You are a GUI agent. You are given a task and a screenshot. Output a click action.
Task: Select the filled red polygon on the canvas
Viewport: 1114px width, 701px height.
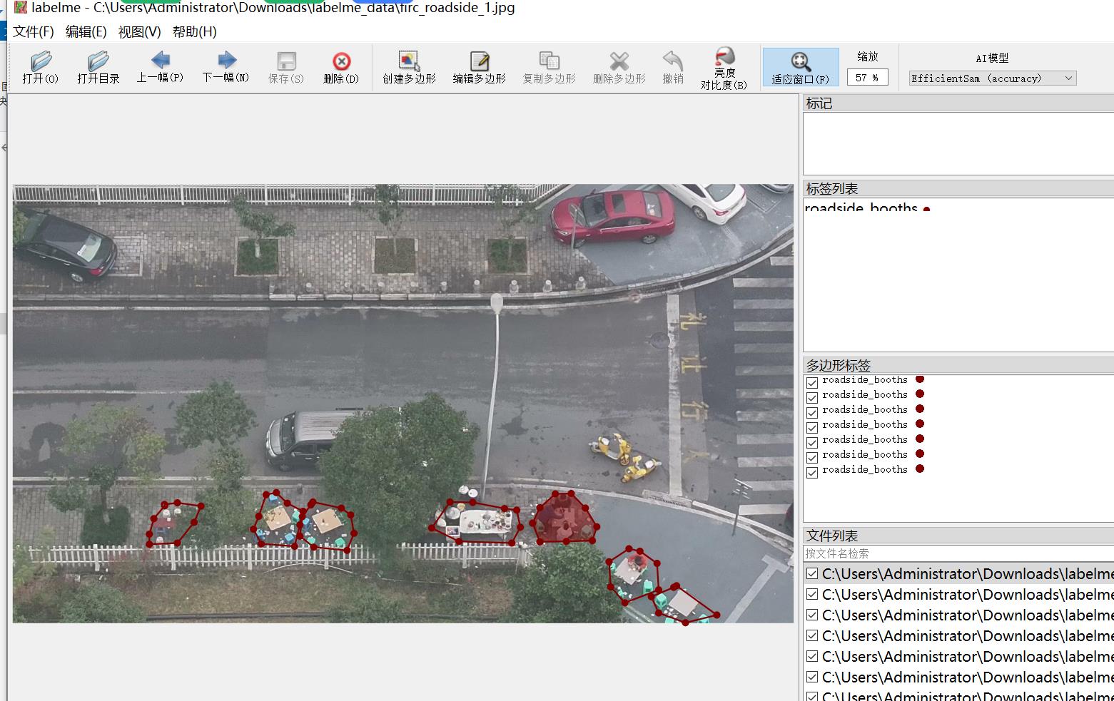pyautogui.click(x=564, y=519)
